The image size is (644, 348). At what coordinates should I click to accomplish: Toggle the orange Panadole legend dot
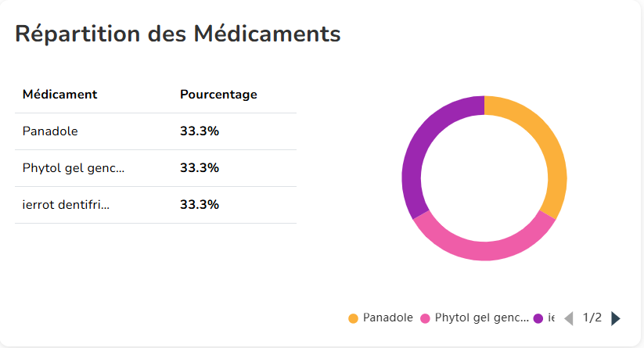coord(353,318)
